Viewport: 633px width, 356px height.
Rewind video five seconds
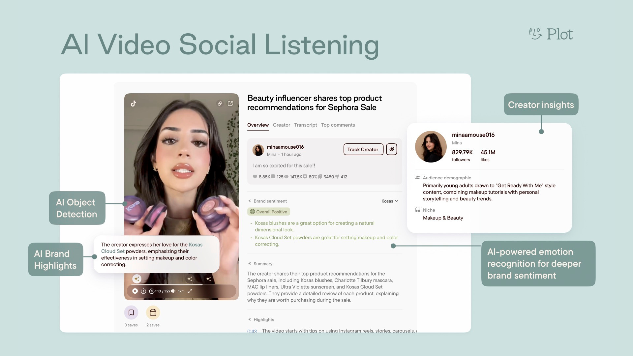(143, 291)
